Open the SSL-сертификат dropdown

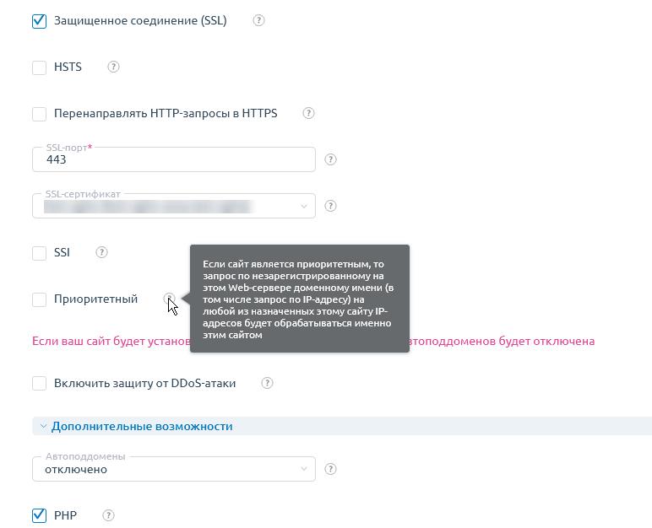pos(174,206)
